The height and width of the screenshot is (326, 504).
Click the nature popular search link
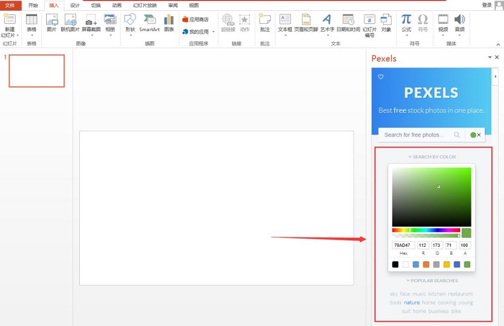(x=412, y=303)
